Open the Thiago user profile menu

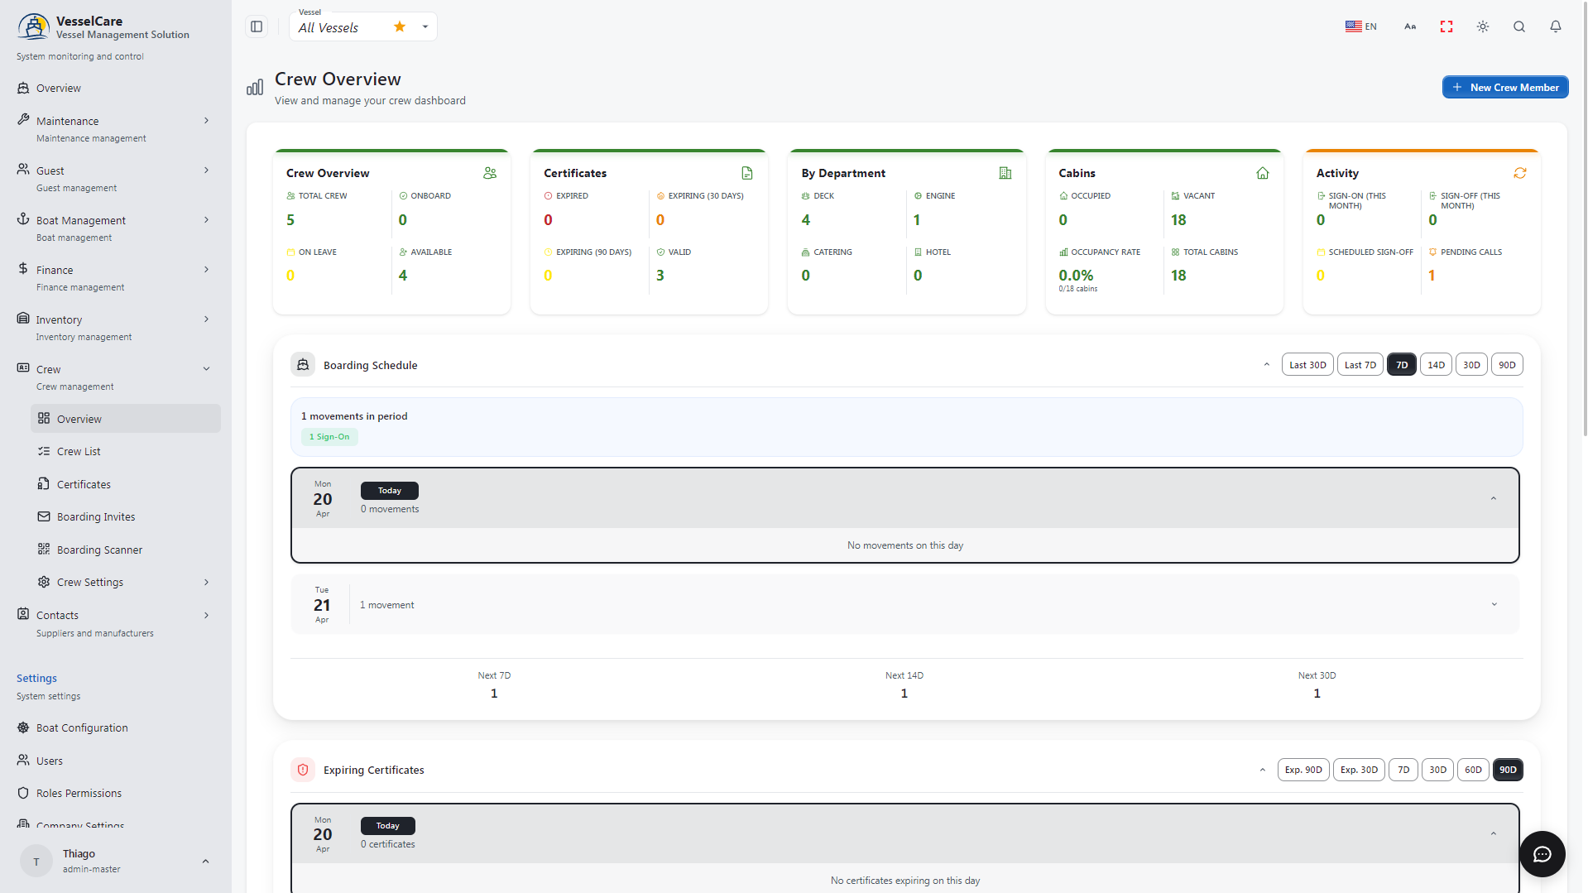[x=116, y=861]
